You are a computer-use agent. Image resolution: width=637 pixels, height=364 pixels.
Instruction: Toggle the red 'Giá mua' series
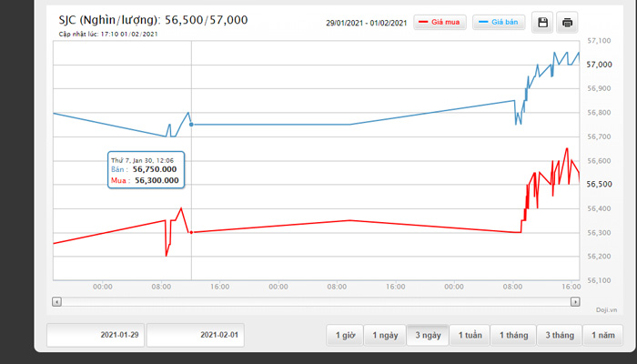tap(440, 22)
